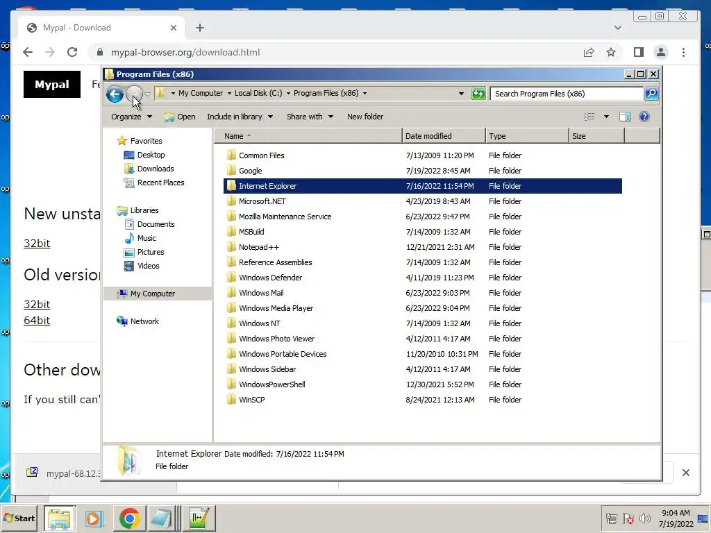Click the Chrome icon in the taskbar
Image resolution: width=711 pixels, height=533 pixels.
coord(130,518)
